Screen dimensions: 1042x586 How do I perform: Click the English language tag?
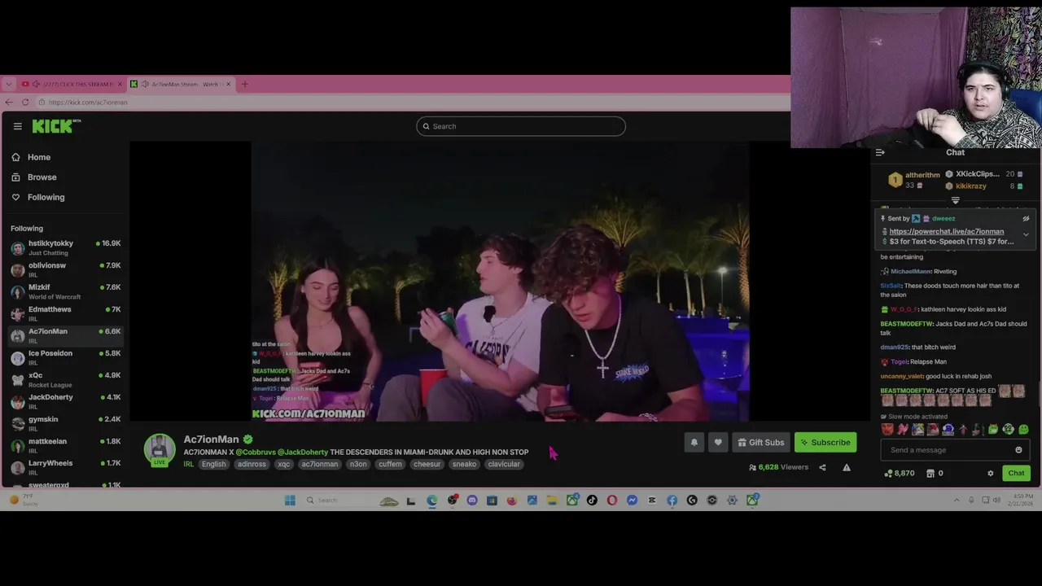coord(213,464)
